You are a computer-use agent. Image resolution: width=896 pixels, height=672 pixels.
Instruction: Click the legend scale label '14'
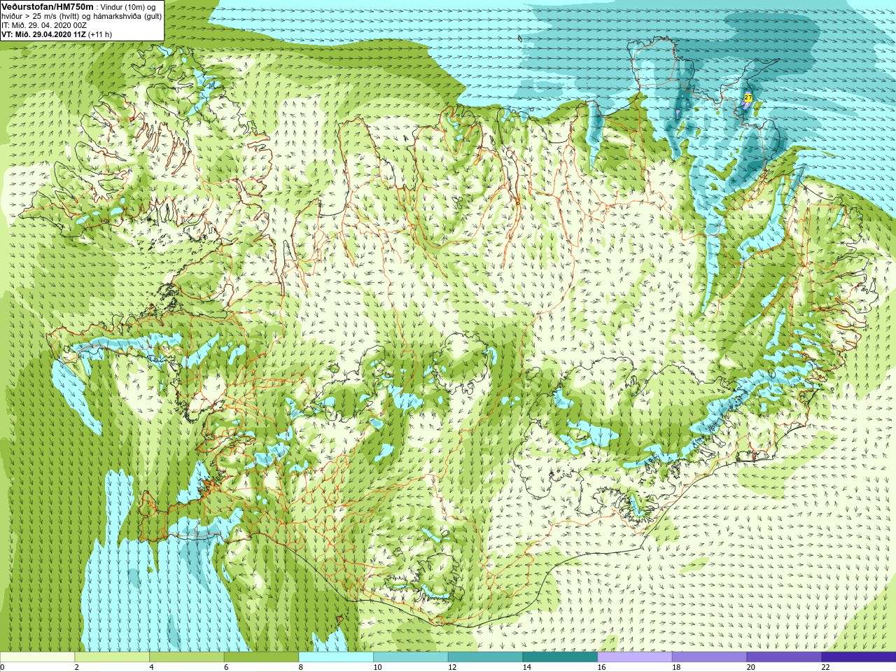(x=527, y=667)
